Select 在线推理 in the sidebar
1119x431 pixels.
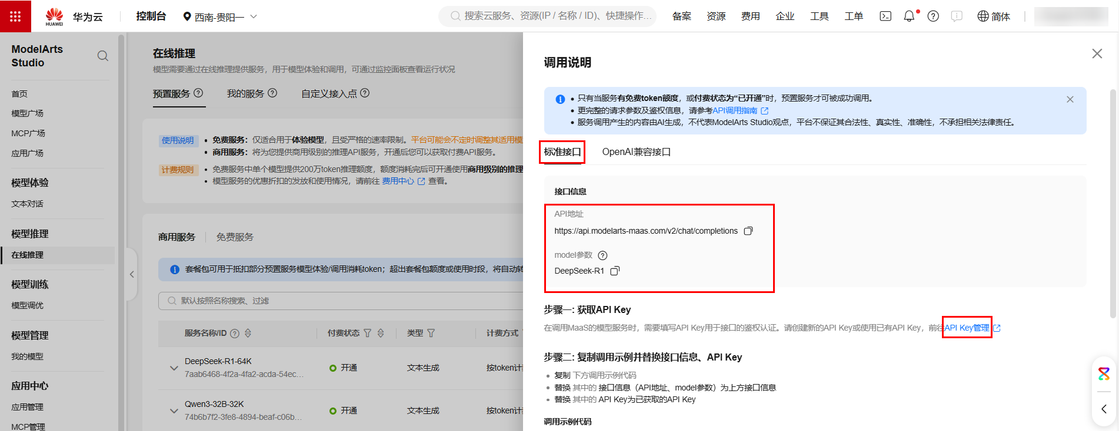click(x=58, y=255)
